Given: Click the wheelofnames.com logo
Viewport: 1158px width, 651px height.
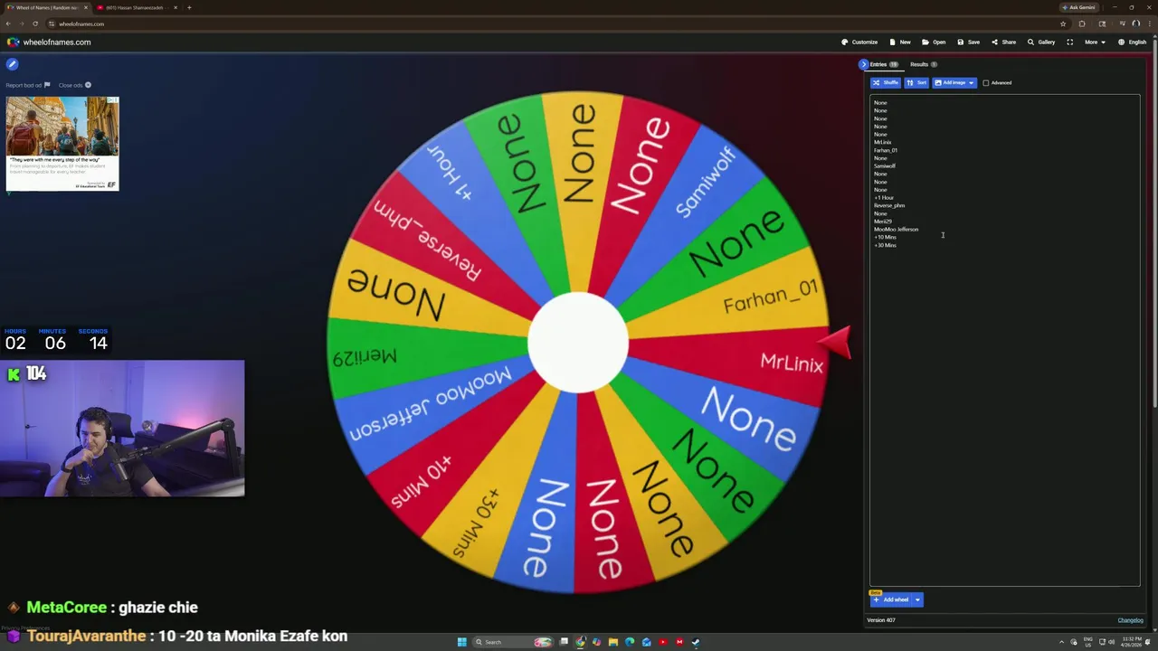Looking at the screenshot, I should [x=49, y=42].
